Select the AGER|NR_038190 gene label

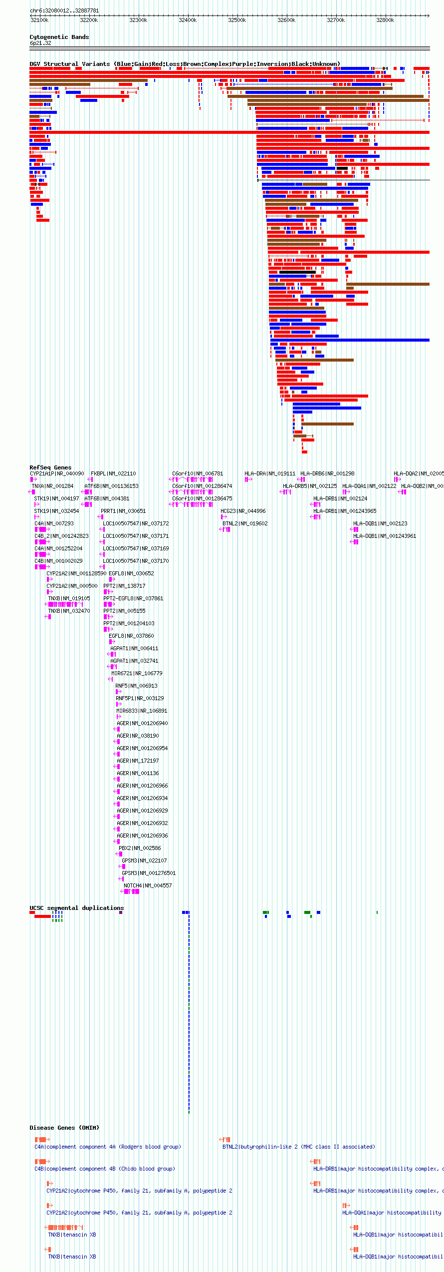click(x=138, y=736)
